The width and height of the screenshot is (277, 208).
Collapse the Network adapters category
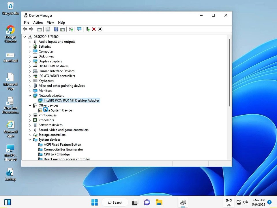point(30,96)
